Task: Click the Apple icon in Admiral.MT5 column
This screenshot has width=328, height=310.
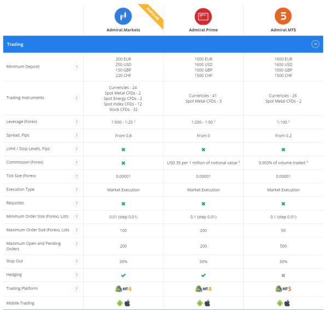Action: coord(287,303)
